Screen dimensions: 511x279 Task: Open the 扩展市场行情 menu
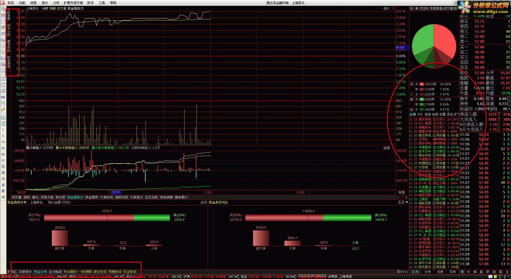[73, 3]
